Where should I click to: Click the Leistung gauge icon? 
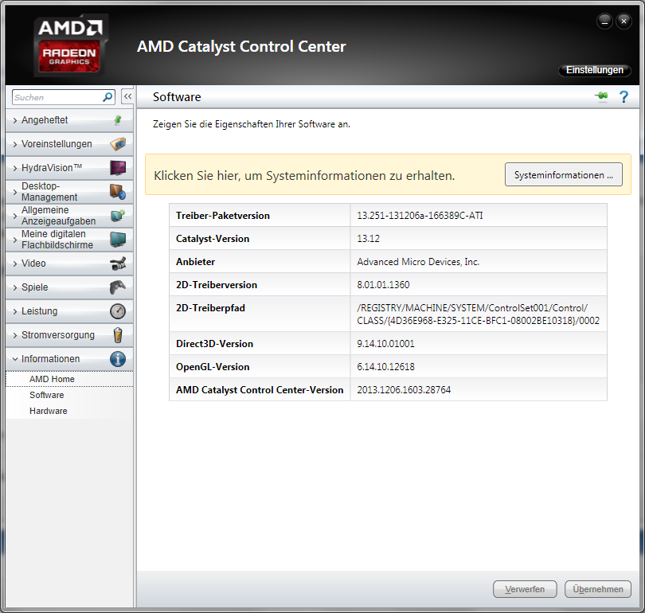point(118,310)
